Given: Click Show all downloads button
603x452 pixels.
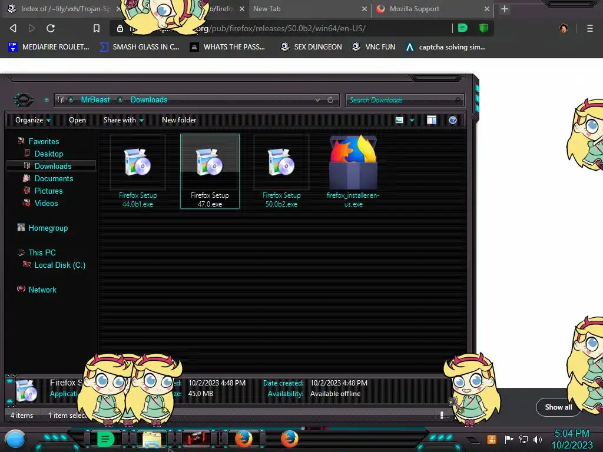Looking at the screenshot, I should [558, 407].
